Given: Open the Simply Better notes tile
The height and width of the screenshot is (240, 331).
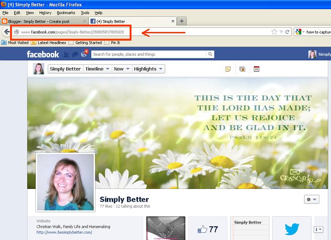Looking at the screenshot, I should coord(250,228).
